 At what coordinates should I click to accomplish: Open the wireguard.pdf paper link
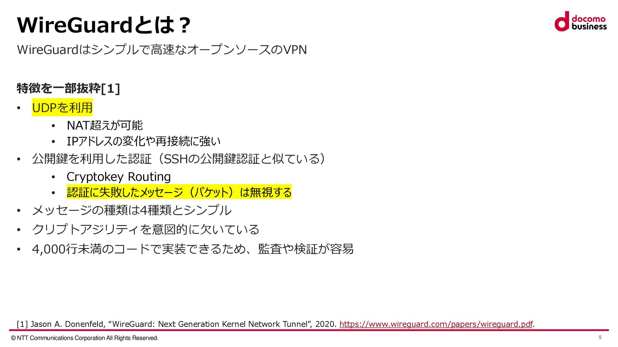pyautogui.click(x=436, y=324)
